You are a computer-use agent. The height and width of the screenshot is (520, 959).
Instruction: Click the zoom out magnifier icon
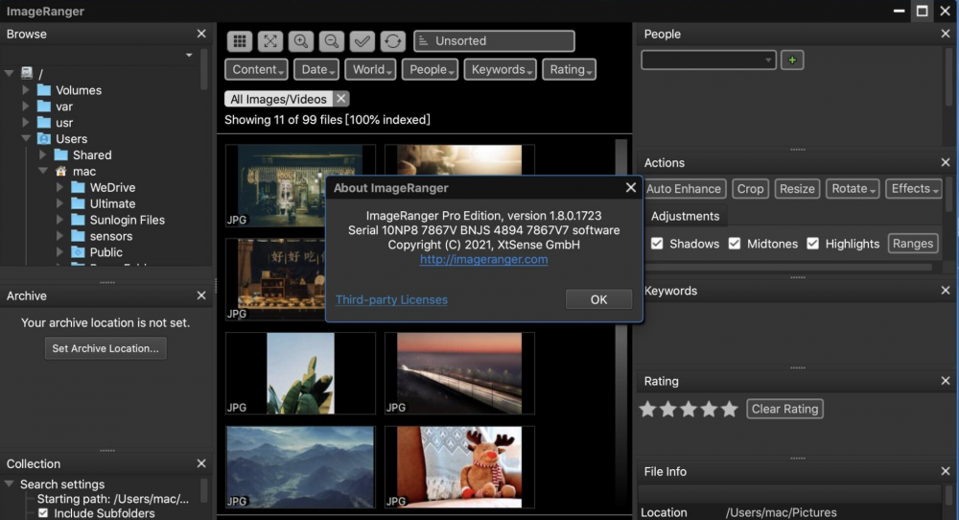[x=331, y=41]
